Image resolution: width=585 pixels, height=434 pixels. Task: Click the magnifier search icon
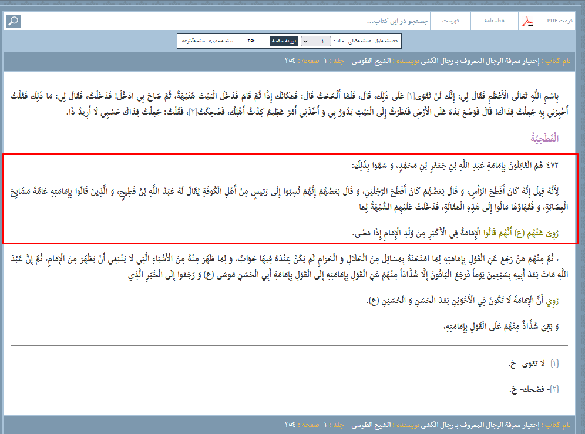pyautogui.click(x=13, y=21)
